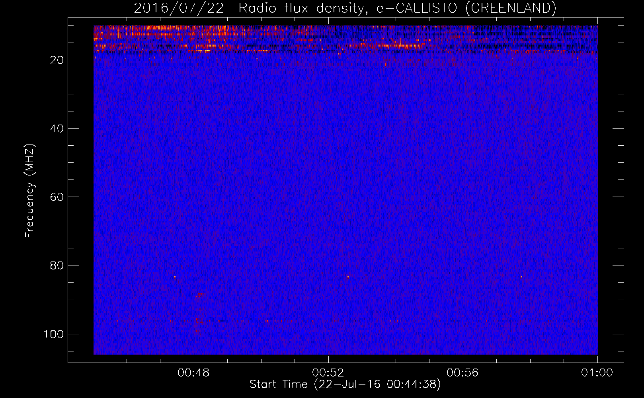Click the 00:48 time tick label
The image size is (644, 398).
click(193, 373)
